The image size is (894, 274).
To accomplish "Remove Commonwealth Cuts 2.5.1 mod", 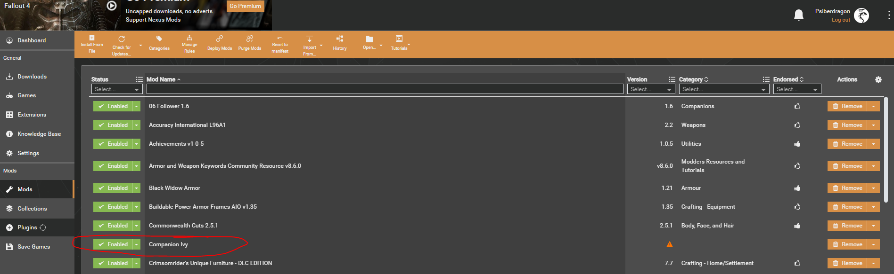I will tap(847, 226).
